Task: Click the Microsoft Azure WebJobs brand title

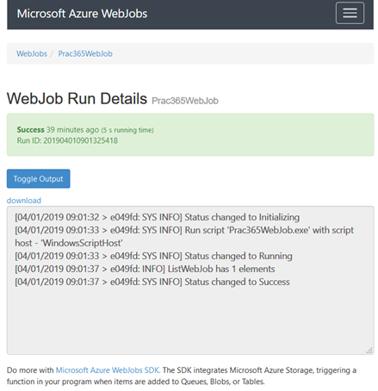Action: 82,14
